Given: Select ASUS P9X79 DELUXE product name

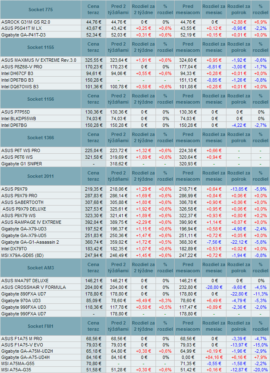Looking at the screenshot, I should (x=24, y=209).
